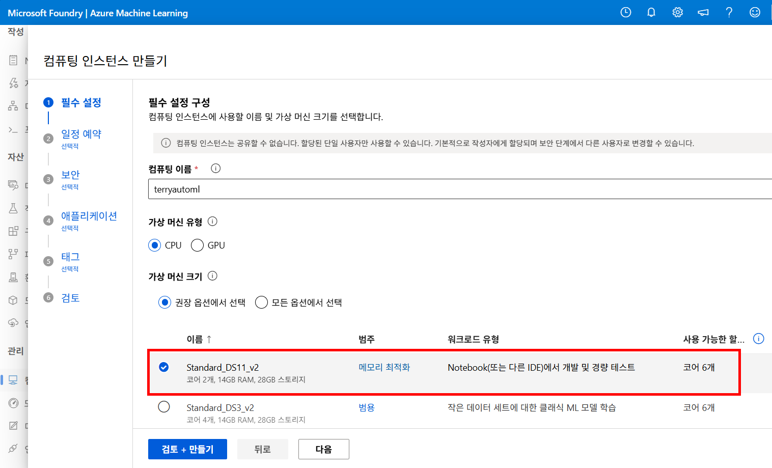The width and height of the screenshot is (772, 468).
Task: Open Data icon in the sidebar
Action: (x=13, y=185)
